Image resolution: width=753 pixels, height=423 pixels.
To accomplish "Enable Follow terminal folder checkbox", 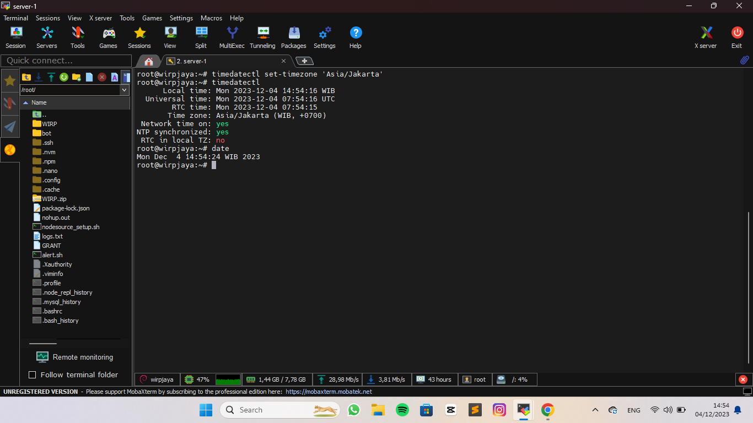I will click(x=32, y=375).
